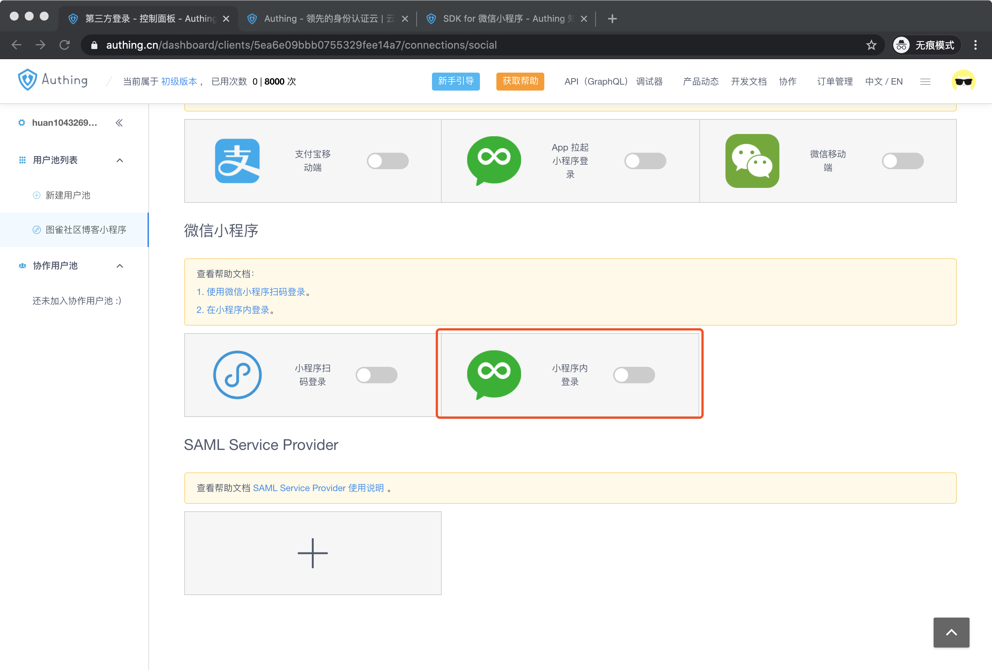Bookmark this page with the star icon

pos(871,45)
